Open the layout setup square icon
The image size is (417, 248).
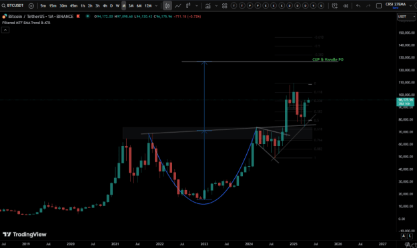point(379,5)
